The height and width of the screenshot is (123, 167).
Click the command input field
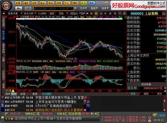pos(53,8)
